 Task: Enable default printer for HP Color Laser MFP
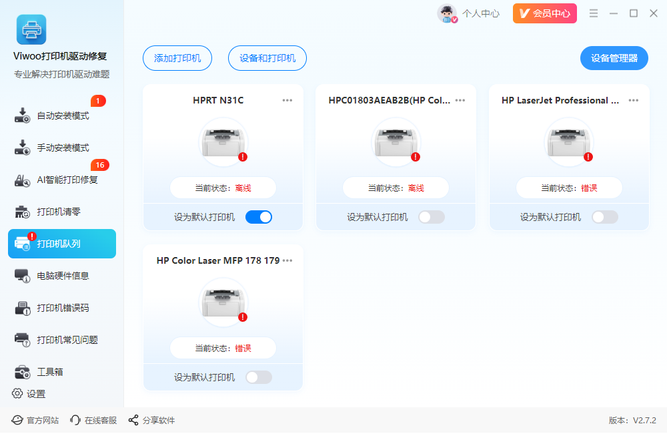[x=259, y=377]
